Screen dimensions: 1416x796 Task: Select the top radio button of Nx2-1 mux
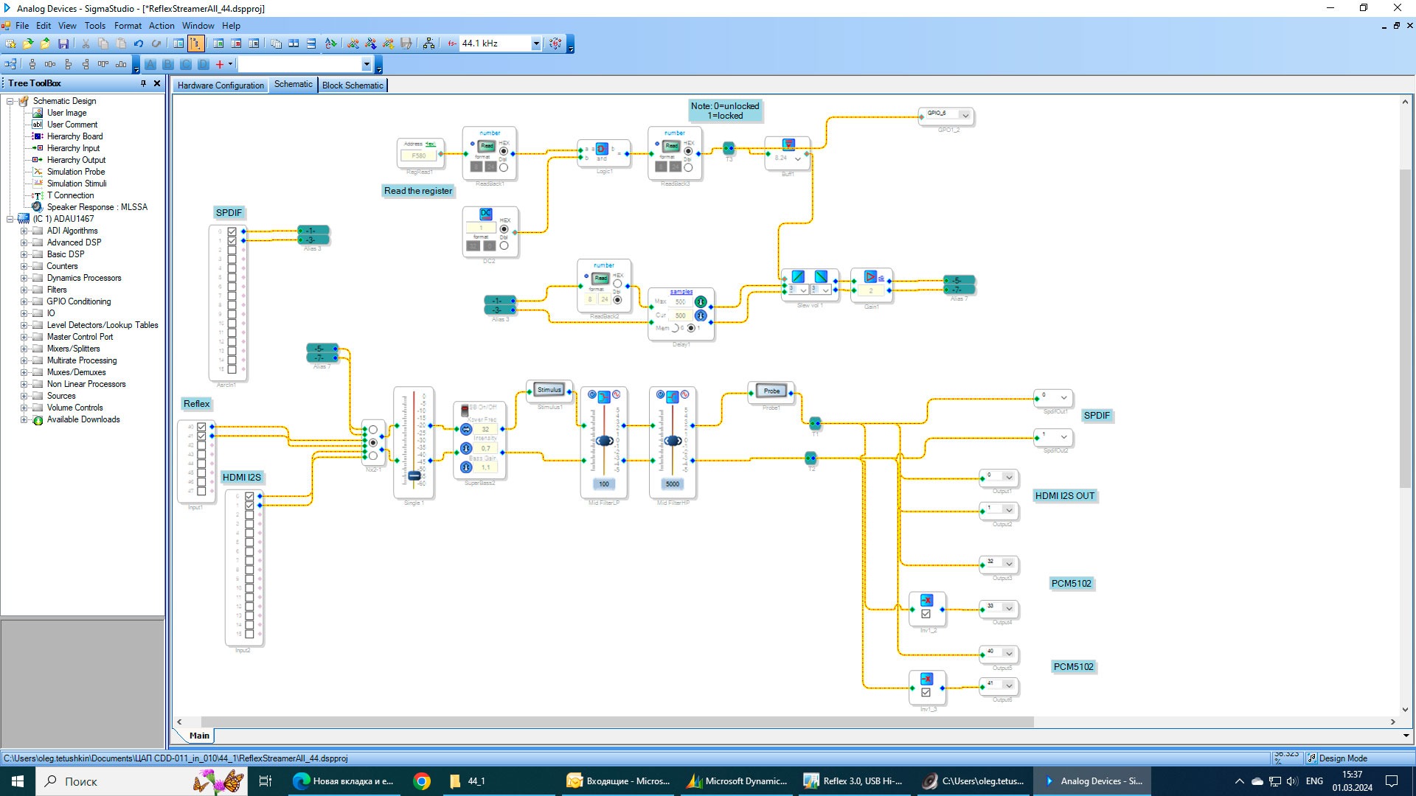tap(373, 430)
